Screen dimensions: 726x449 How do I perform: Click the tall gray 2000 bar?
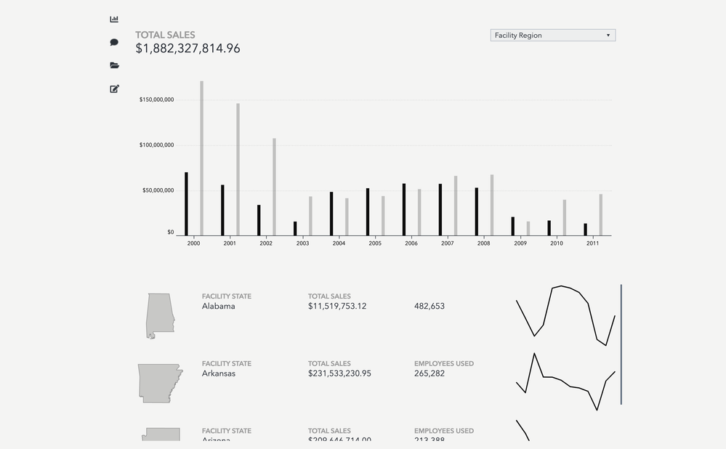201,158
